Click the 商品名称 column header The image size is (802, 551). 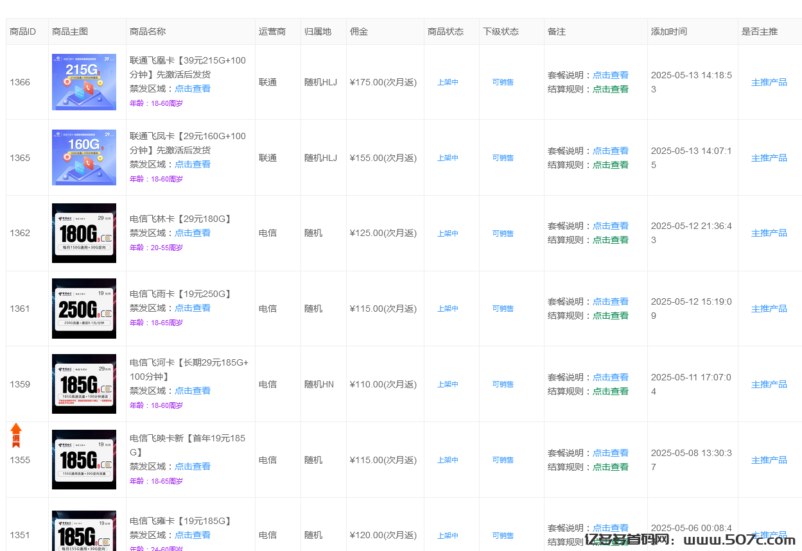point(148,31)
